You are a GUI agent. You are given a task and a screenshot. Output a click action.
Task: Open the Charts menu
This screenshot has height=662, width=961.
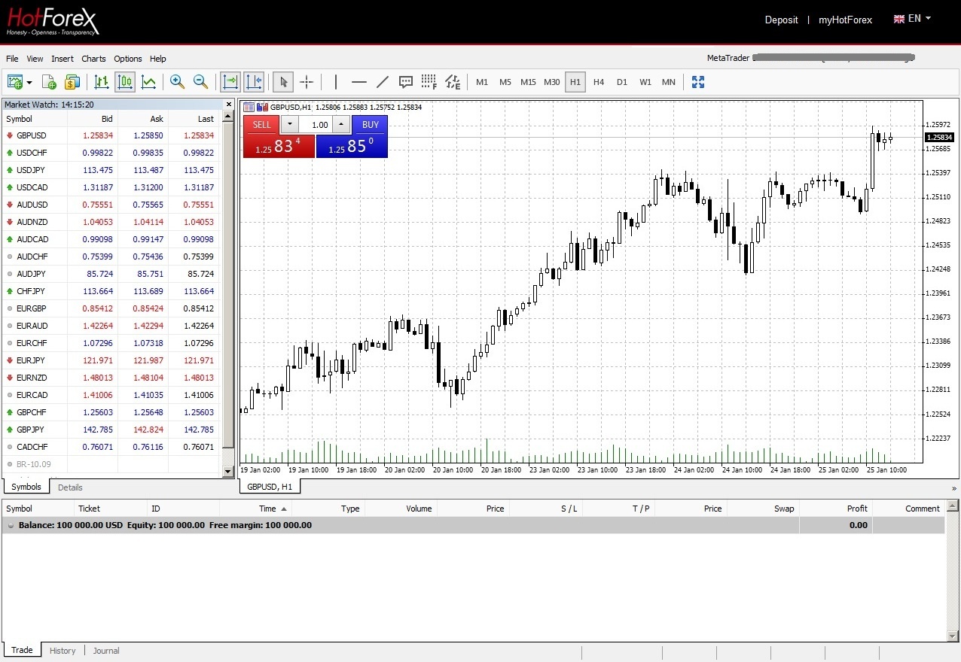coord(93,59)
